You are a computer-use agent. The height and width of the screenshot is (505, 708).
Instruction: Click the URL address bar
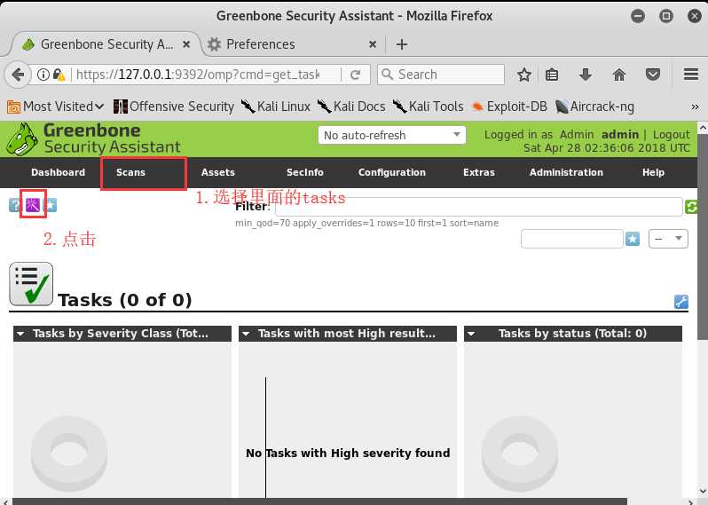(x=197, y=75)
